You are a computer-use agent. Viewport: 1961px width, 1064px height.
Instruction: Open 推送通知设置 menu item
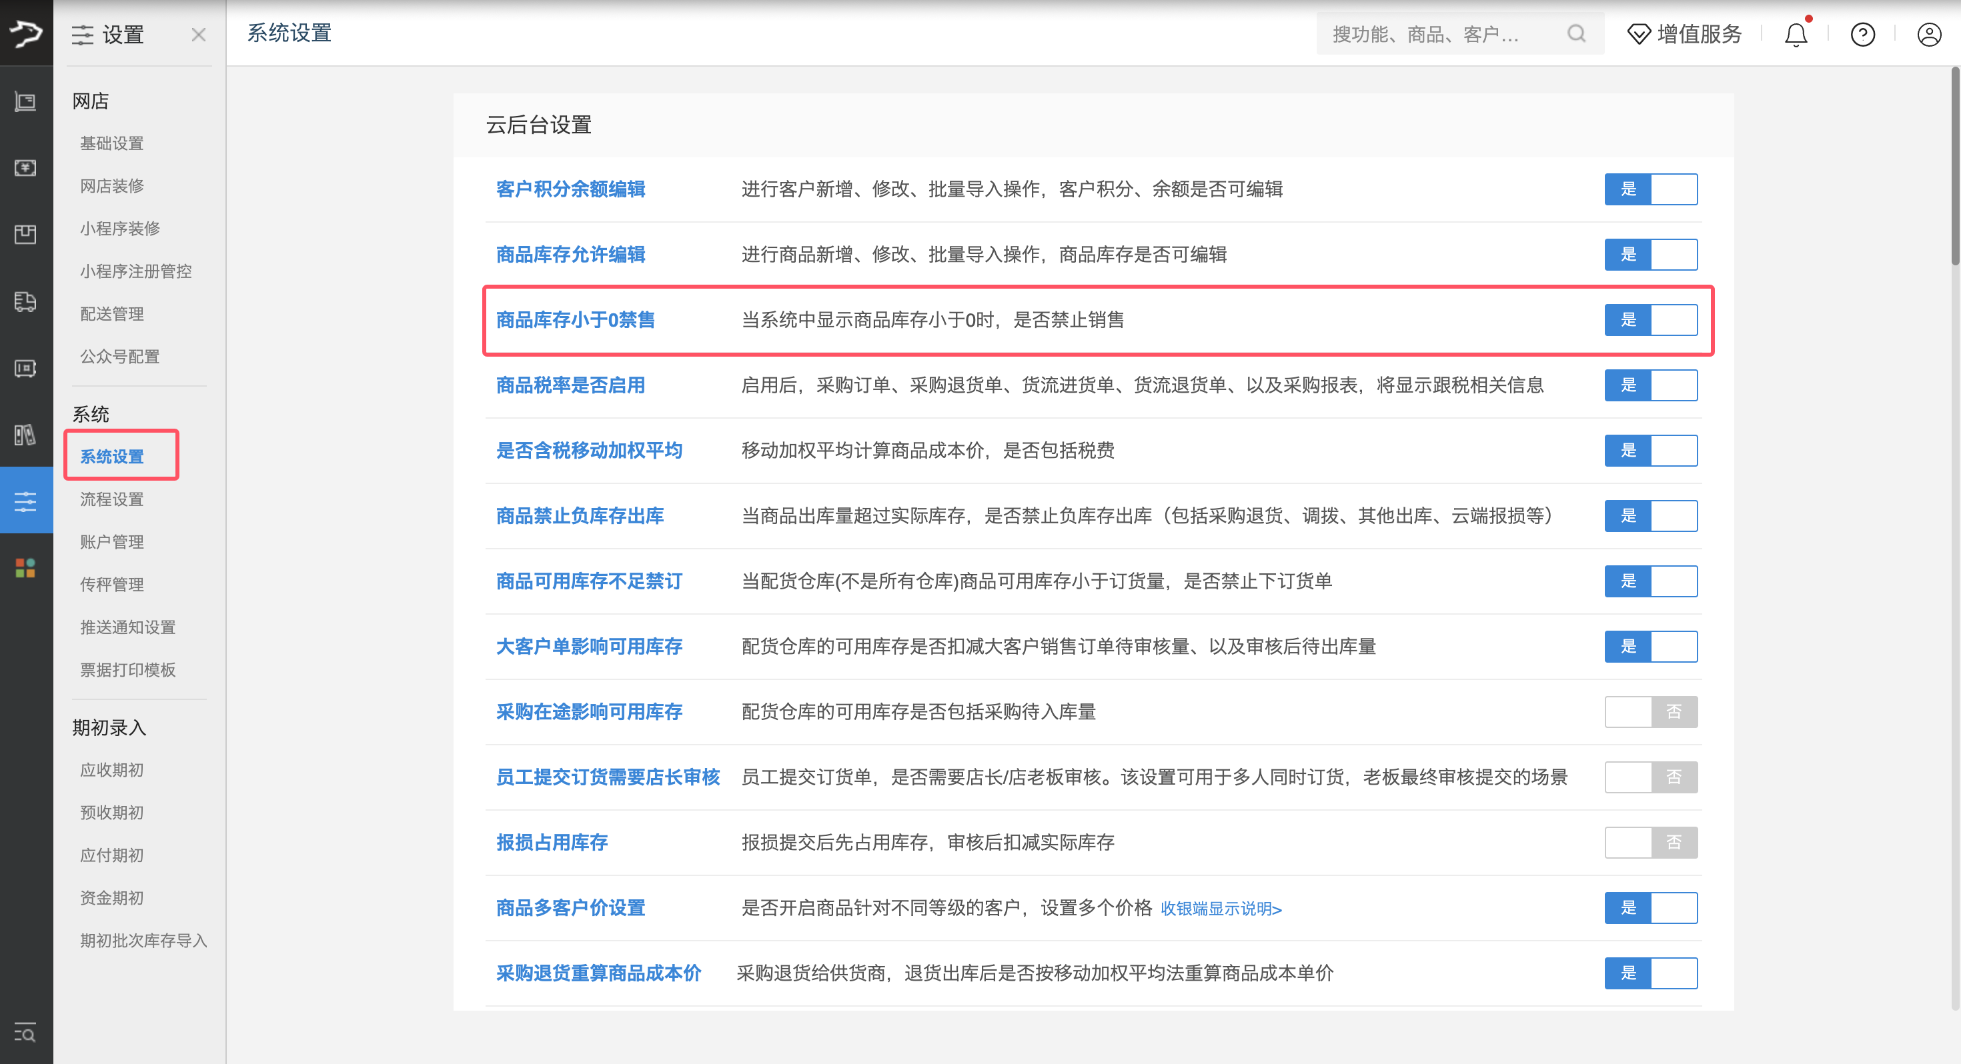point(128,627)
